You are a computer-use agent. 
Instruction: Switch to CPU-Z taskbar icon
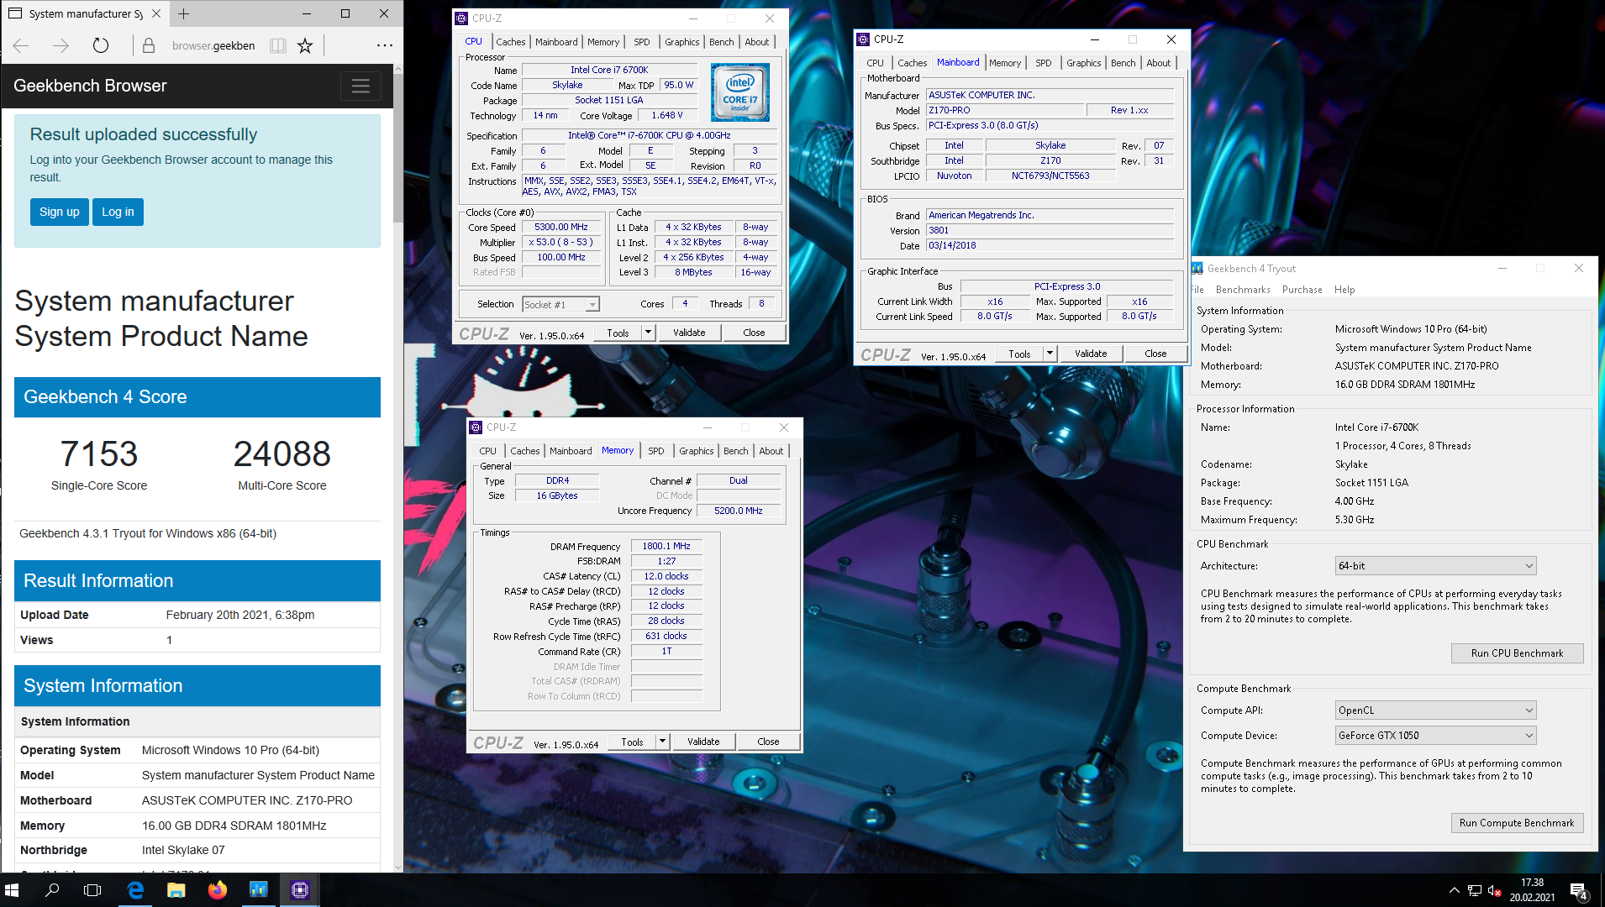pos(300,890)
